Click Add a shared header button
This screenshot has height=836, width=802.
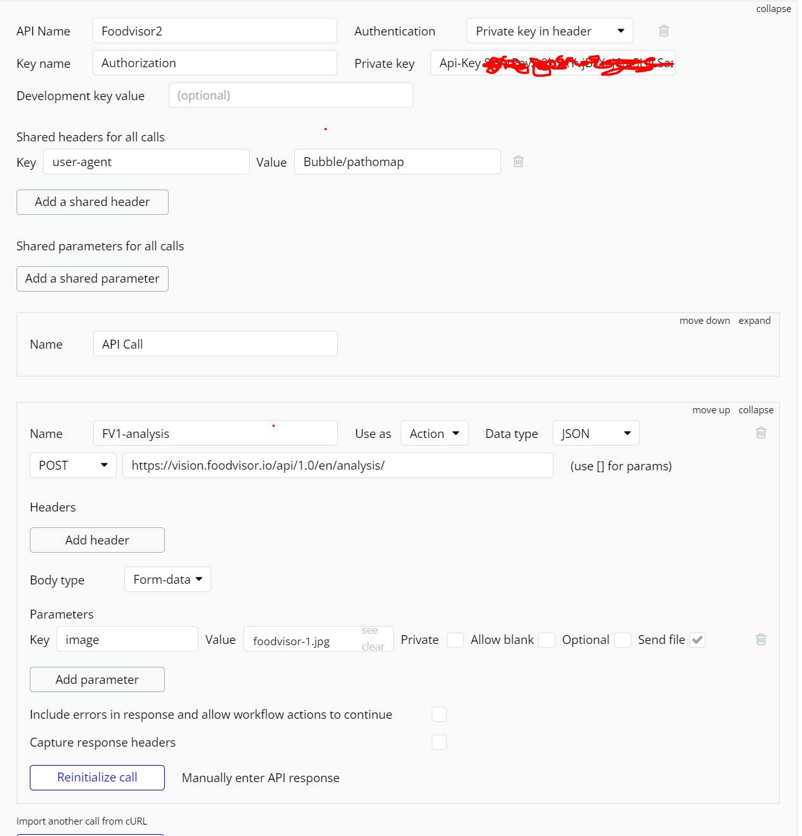(x=92, y=202)
